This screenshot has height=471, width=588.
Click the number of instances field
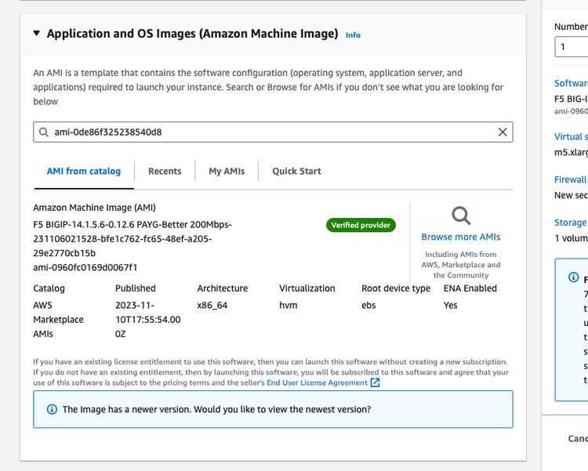[x=571, y=47]
